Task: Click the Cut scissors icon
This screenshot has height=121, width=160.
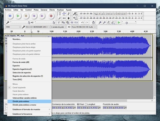Action: (x=59, y=23)
